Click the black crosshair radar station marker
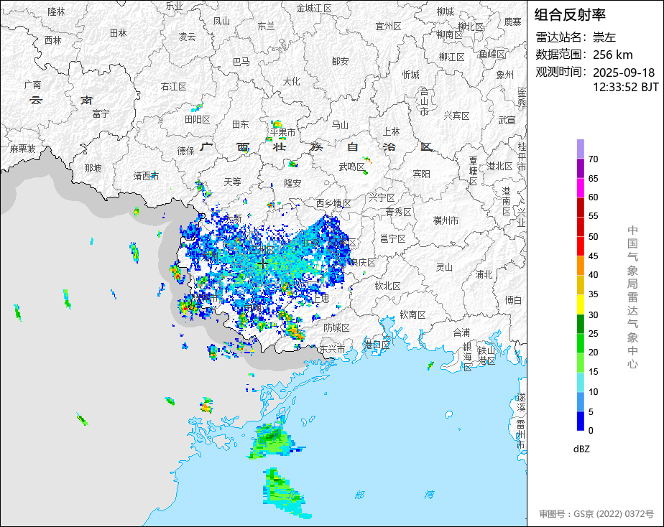The image size is (664, 527). tap(262, 264)
